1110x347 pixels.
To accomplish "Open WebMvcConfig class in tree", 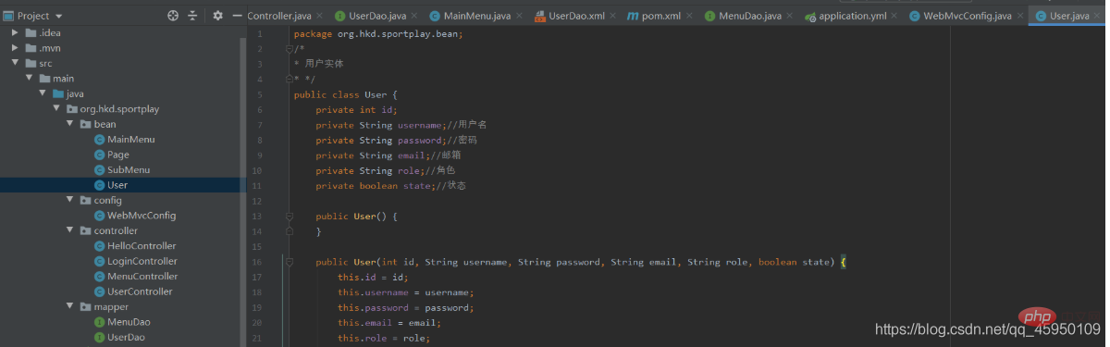I will [134, 216].
